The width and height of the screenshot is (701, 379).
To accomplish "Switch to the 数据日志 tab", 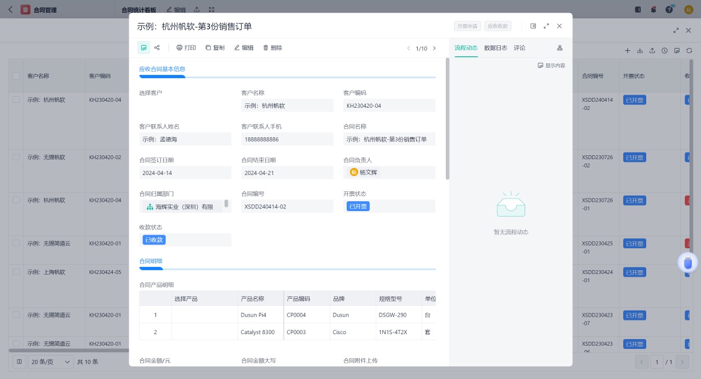I will (x=495, y=48).
